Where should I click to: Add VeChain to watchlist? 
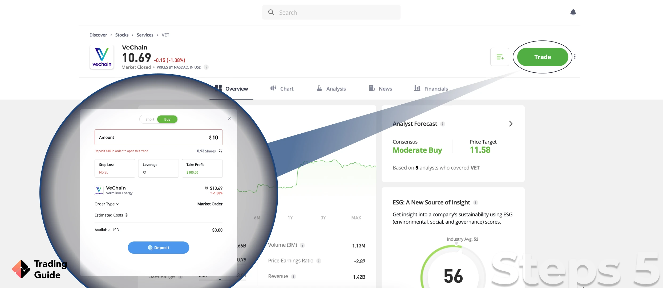click(500, 57)
